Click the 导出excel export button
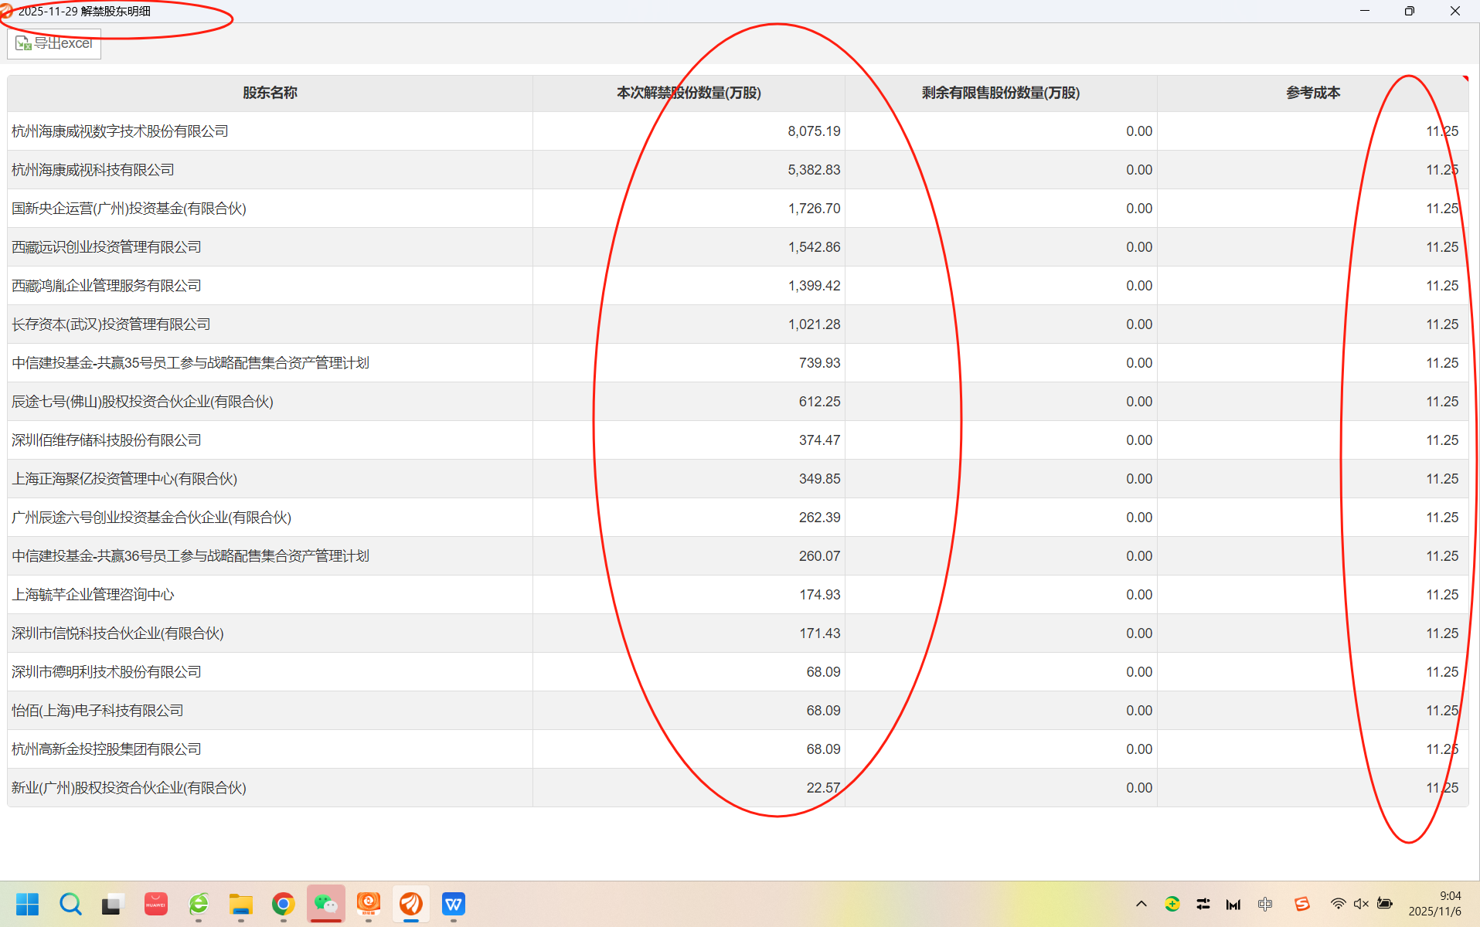Viewport: 1480px width, 927px height. point(54,43)
